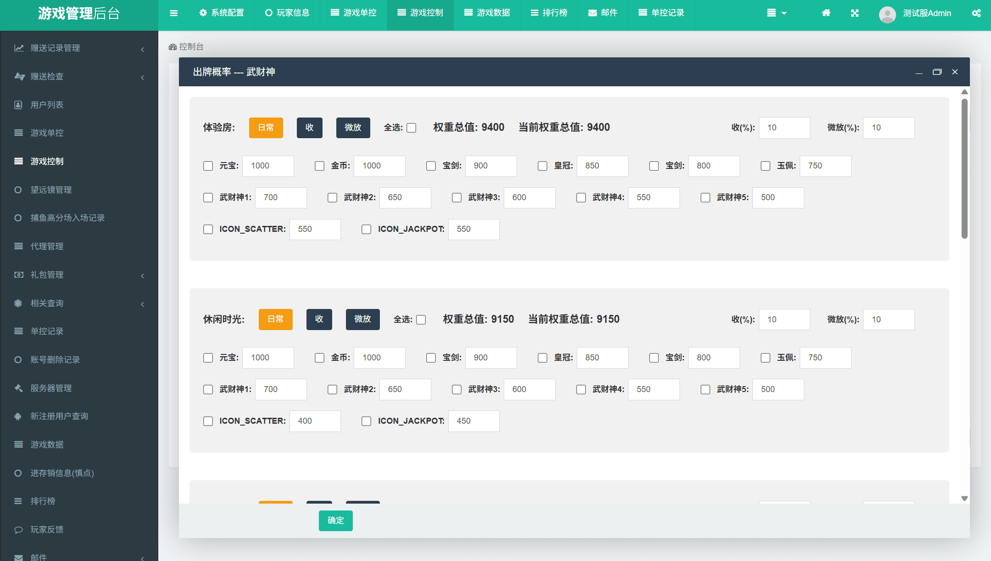
Task: Click 收 button in 休闲时光 section
Action: 319,319
